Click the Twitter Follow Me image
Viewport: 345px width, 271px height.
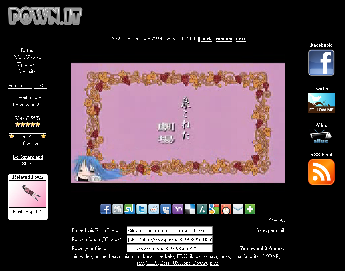[x=321, y=103]
